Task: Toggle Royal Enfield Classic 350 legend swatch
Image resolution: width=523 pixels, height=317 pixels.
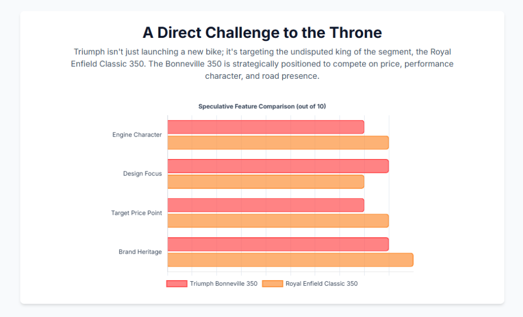Action: 272,284
